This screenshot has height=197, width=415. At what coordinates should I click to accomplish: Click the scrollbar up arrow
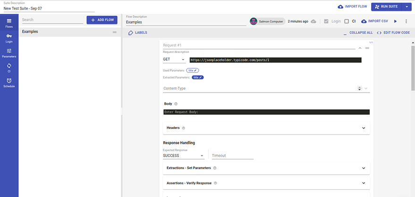(413, 43)
